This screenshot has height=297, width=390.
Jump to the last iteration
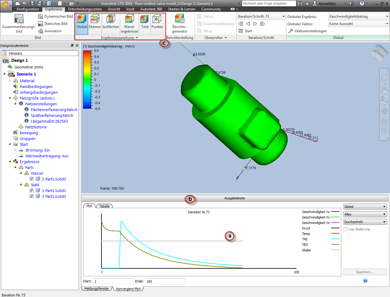pos(262,24)
